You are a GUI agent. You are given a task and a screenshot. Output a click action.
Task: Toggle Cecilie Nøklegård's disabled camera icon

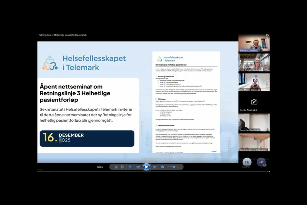click(x=254, y=101)
